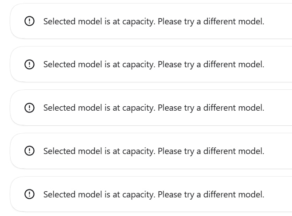The height and width of the screenshot is (216, 292).
Task: Click 'Please try a different model' in the second notification
Action: (211, 65)
